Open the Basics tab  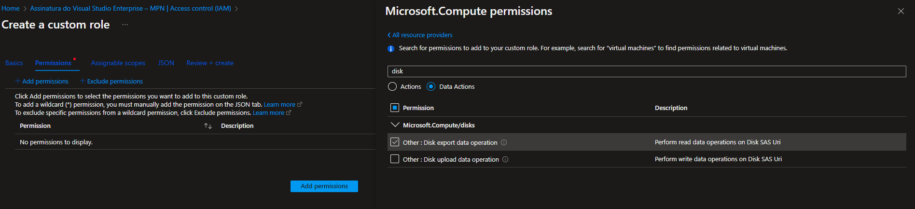pyautogui.click(x=14, y=63)
